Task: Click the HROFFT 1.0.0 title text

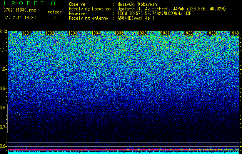Action: tap(30, 3)
